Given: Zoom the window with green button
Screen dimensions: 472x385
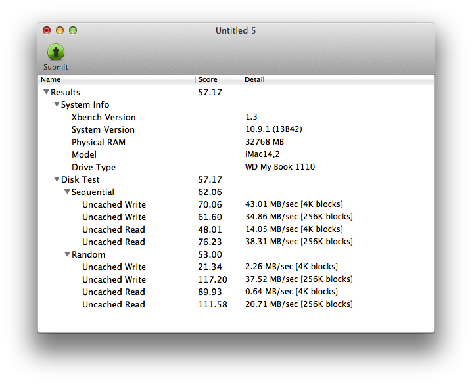Looking at the screenshot, I should [73, 30].
